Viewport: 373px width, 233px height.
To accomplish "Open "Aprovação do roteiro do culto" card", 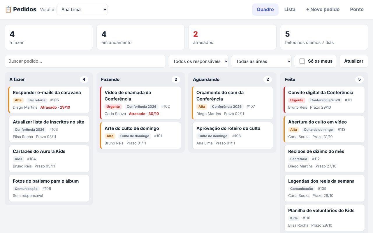I will click(233, 135).
